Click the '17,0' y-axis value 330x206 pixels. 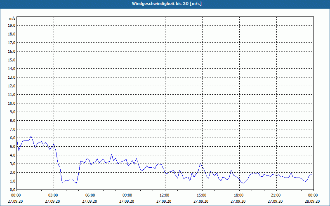tap(12, 43)
